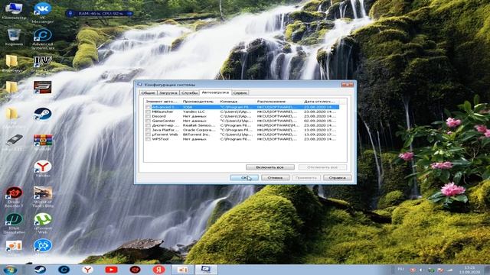Open IObit Uninstaller desktop shortcut
Viewport: 490px width, 275px height.
14,223
